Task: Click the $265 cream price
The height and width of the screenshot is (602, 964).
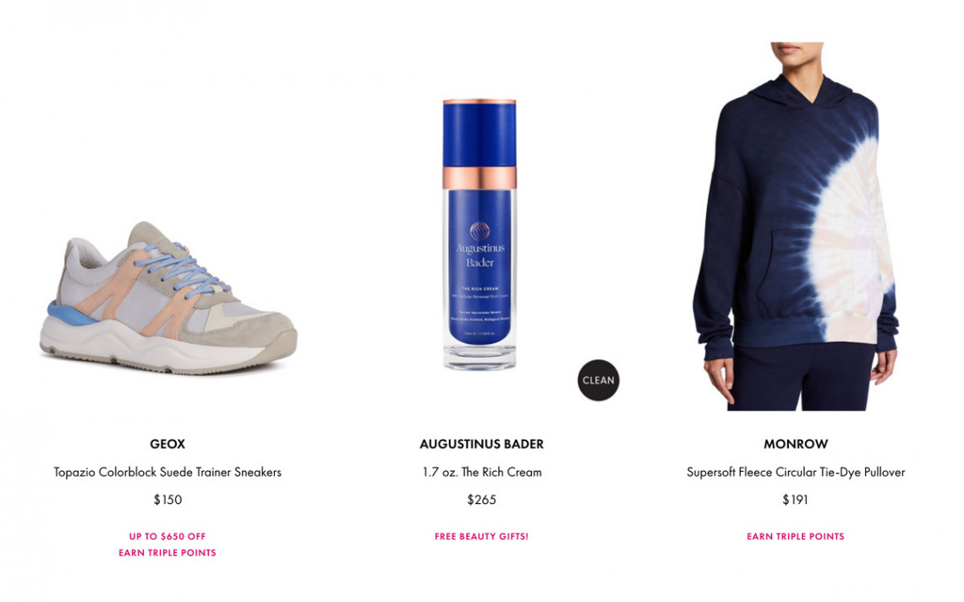Action: tap(481, 500)
